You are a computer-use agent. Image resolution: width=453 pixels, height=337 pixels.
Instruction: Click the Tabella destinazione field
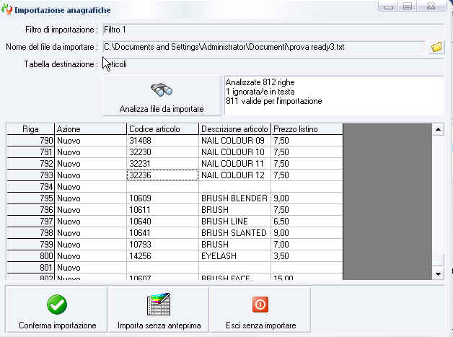[x=273, y=64]
